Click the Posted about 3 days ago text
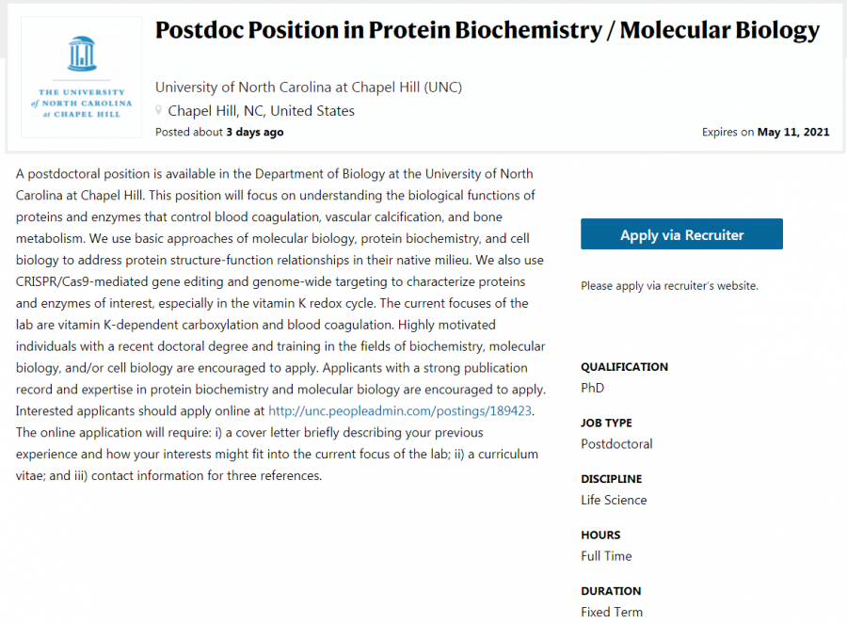This screenshot has width=847, height=623. [x=219, y=133]
